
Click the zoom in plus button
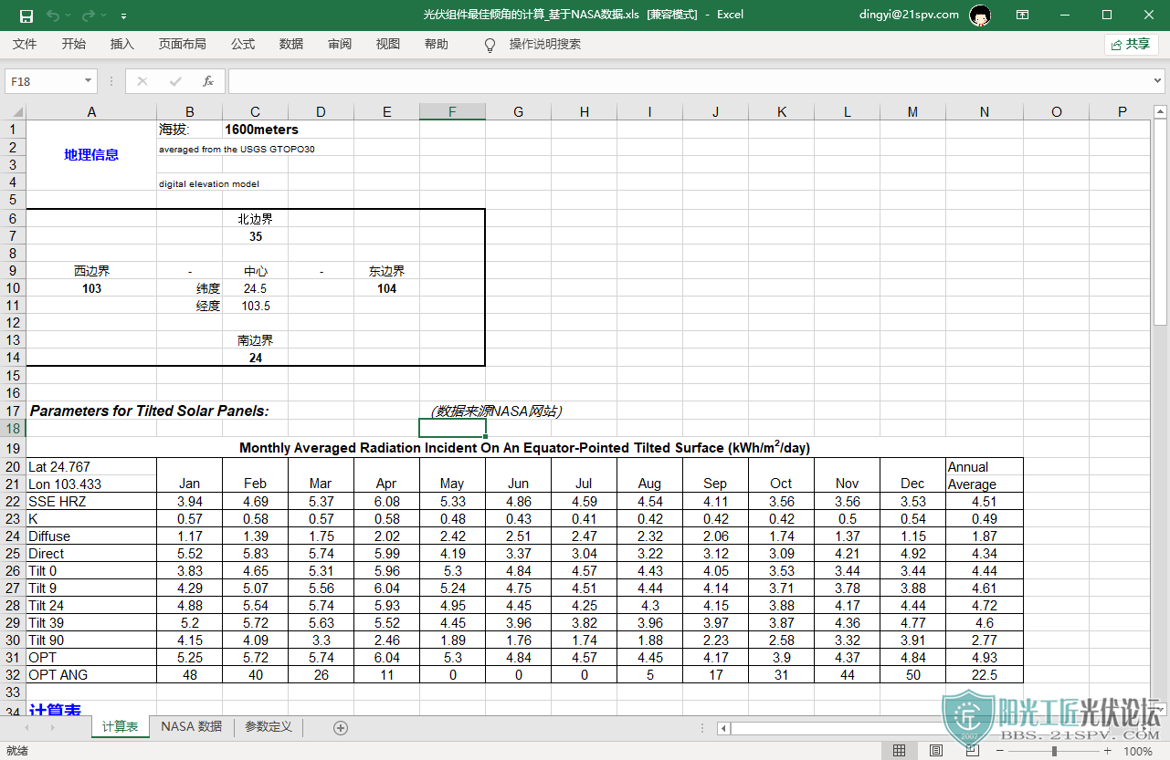click(x=1107, y=751)
